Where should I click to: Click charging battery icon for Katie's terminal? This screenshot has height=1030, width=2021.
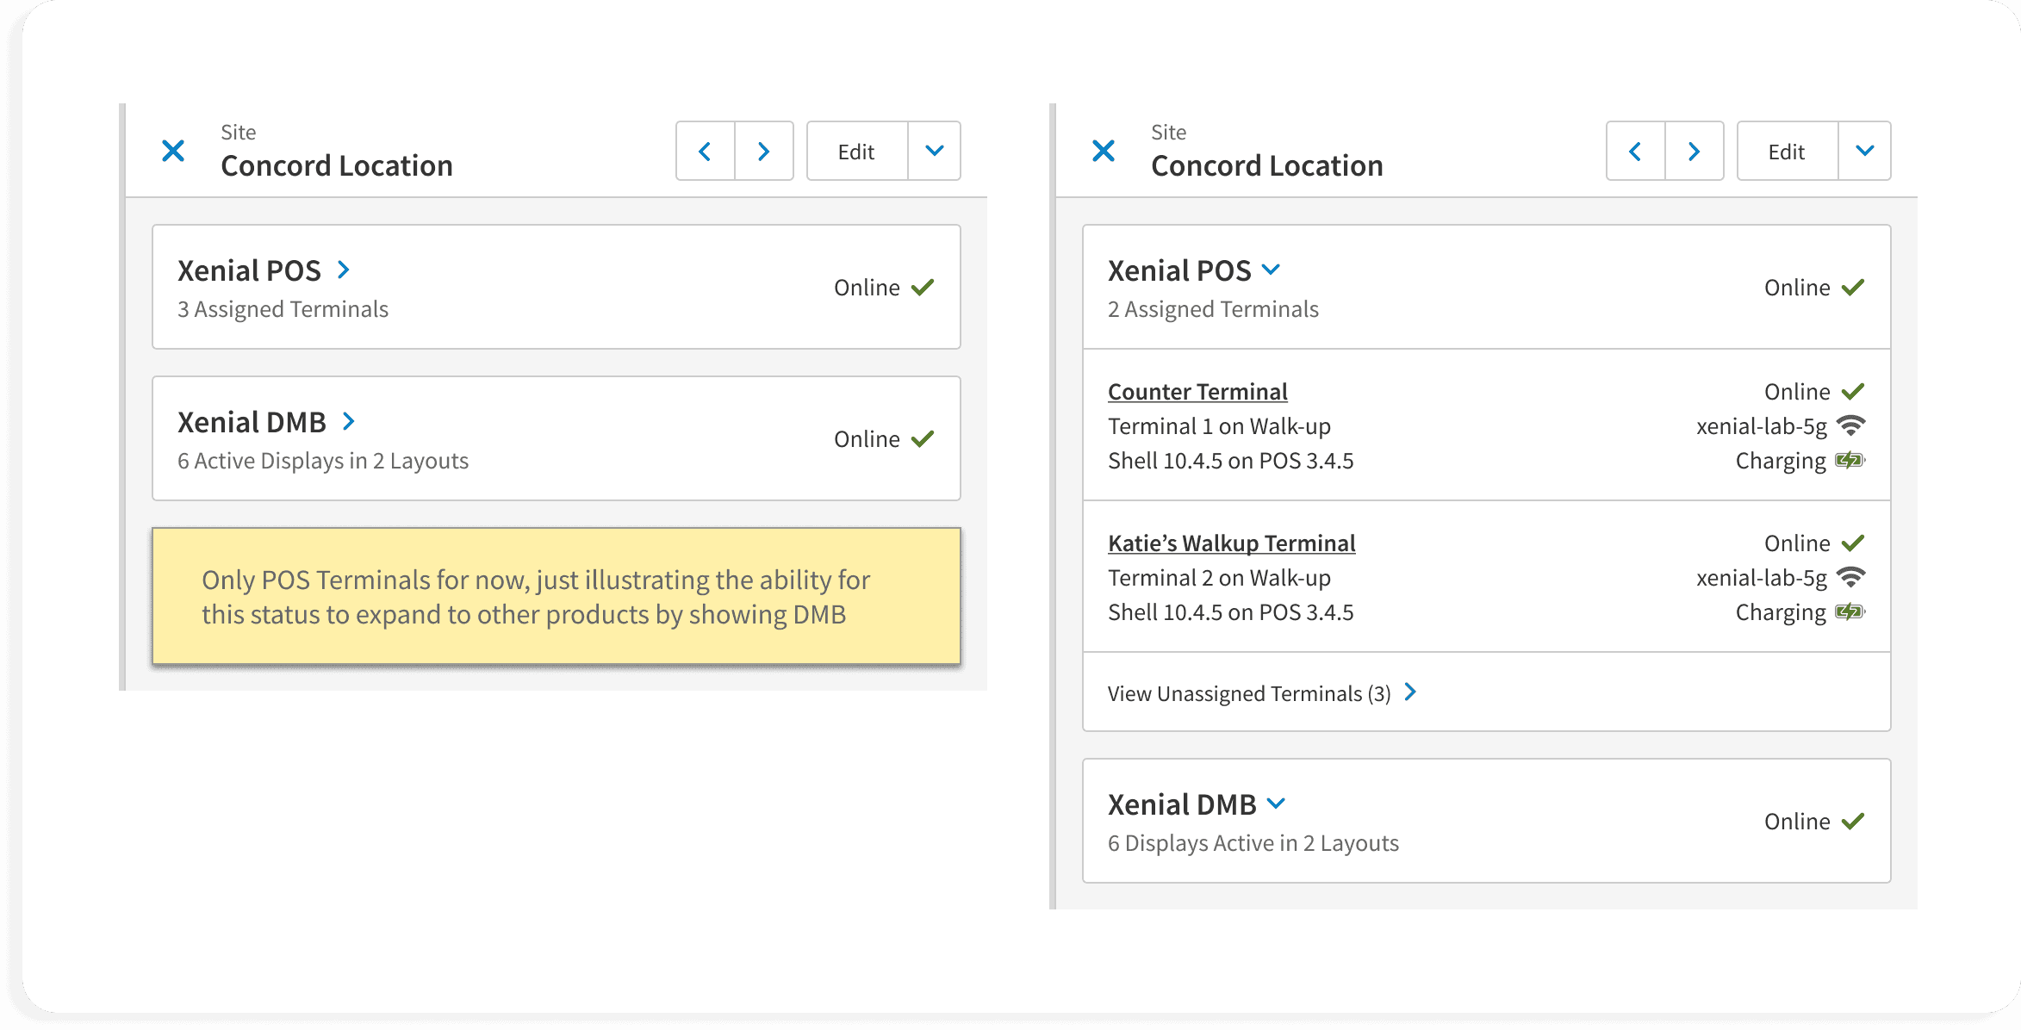[x=1850, y=612]
